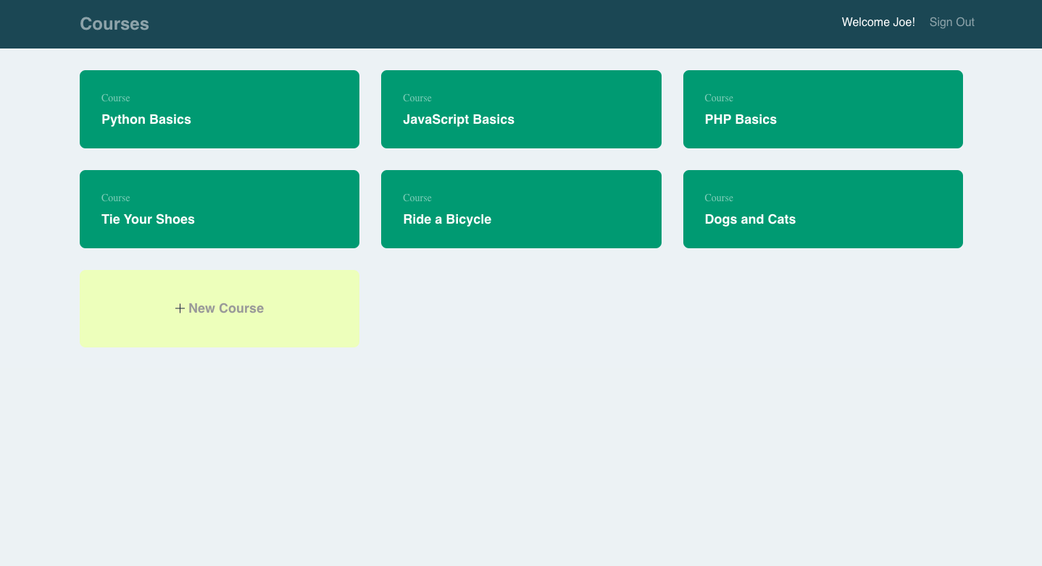The width and height of the screenshot is (1042, 566).
Task: Create a New Course
Action: [219, 308]
